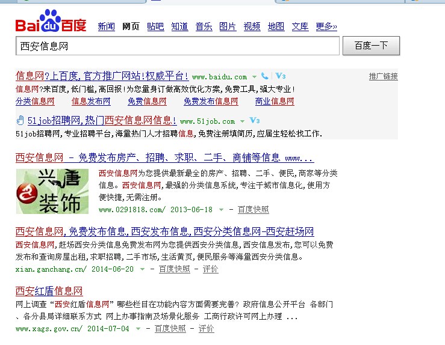This screenshot has height=345, width=445.
Task: Click the 推广链接 label link
Action: pos(383,76)
